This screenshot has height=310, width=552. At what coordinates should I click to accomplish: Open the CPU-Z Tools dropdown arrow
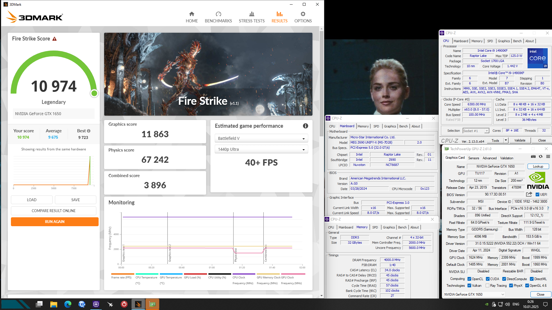tap(506, 140)
